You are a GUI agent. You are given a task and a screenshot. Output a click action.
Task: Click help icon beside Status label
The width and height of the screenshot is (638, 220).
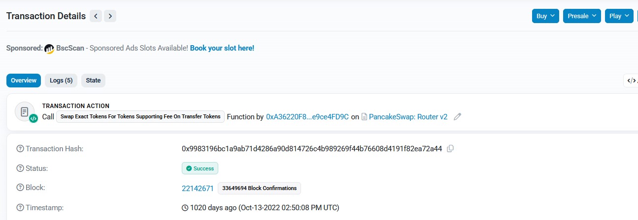coord(20,168)
